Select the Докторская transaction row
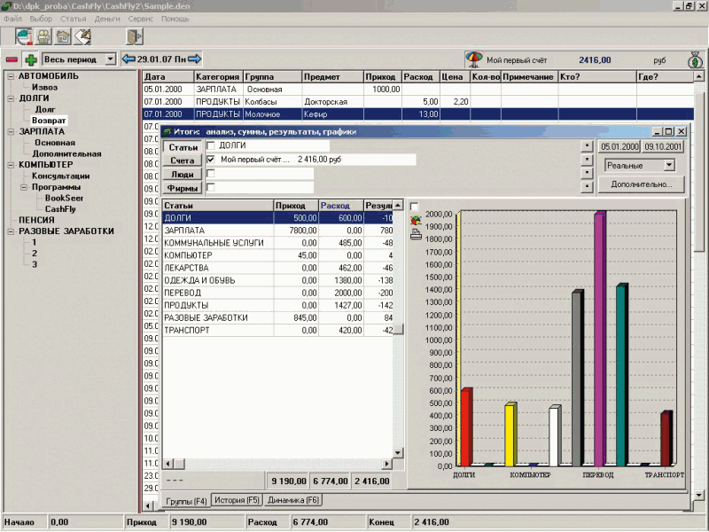The height and width of the screenshot is (532, 709). pos(417,102)
